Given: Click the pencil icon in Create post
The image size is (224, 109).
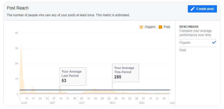Looking at the screenshot, I should click(193, 9).
